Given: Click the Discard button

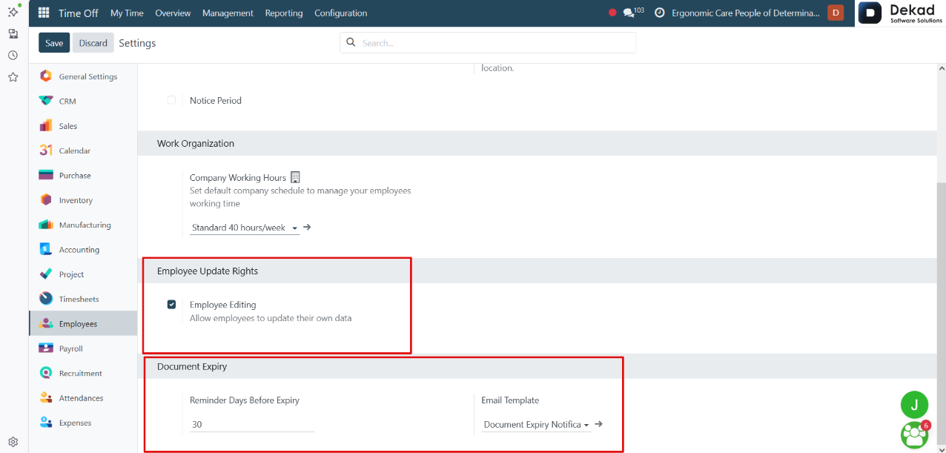Looking at the screenshot, I should [x=93, y=43].
